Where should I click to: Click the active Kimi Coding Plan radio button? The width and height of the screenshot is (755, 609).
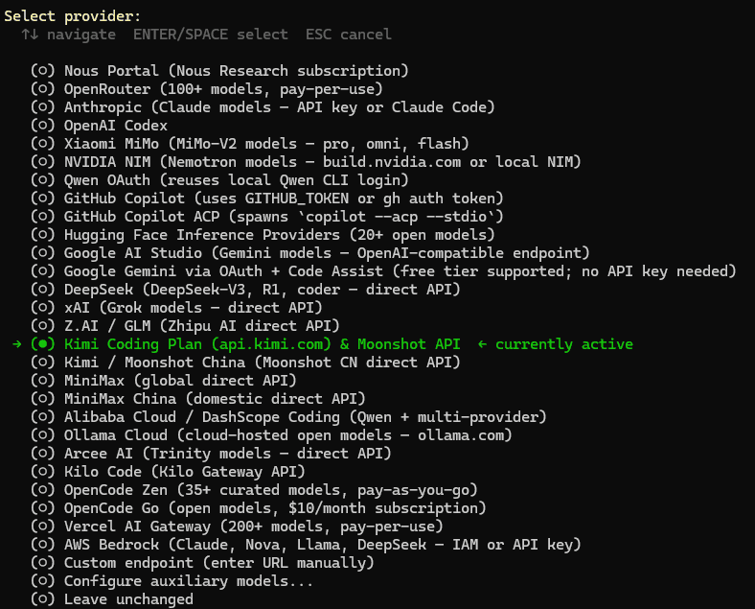coord(43,344)
